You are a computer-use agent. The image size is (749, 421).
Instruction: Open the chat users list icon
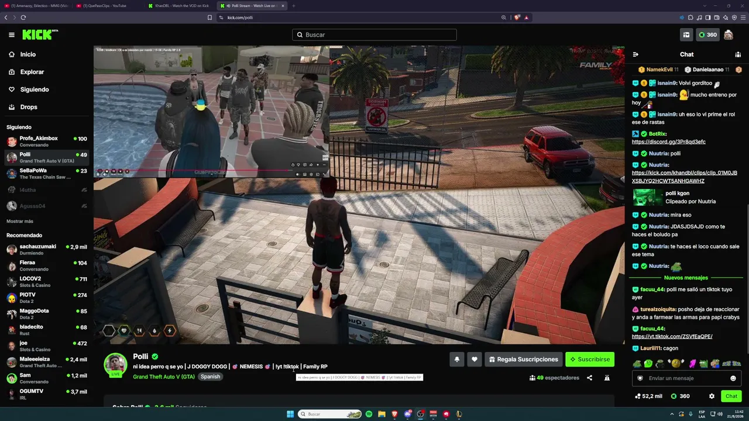tap(738, 54)
